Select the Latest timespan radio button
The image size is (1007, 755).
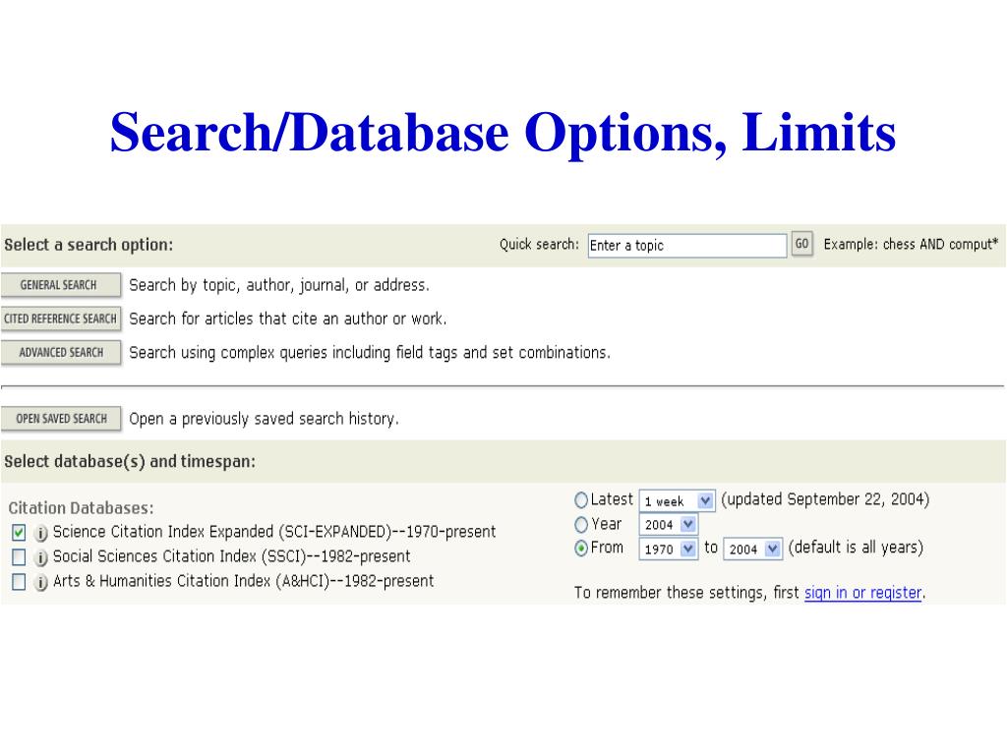(580, 500)
